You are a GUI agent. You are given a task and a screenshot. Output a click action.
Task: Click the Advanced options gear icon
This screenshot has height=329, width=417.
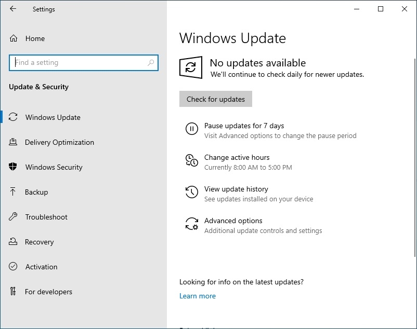(x=190, y=224)
